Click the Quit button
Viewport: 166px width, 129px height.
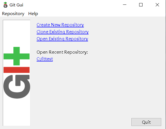coord(146,122)
